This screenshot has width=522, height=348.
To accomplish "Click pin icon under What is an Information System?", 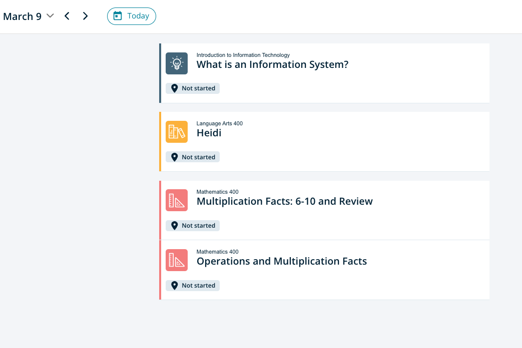I will tap(174, 88).
